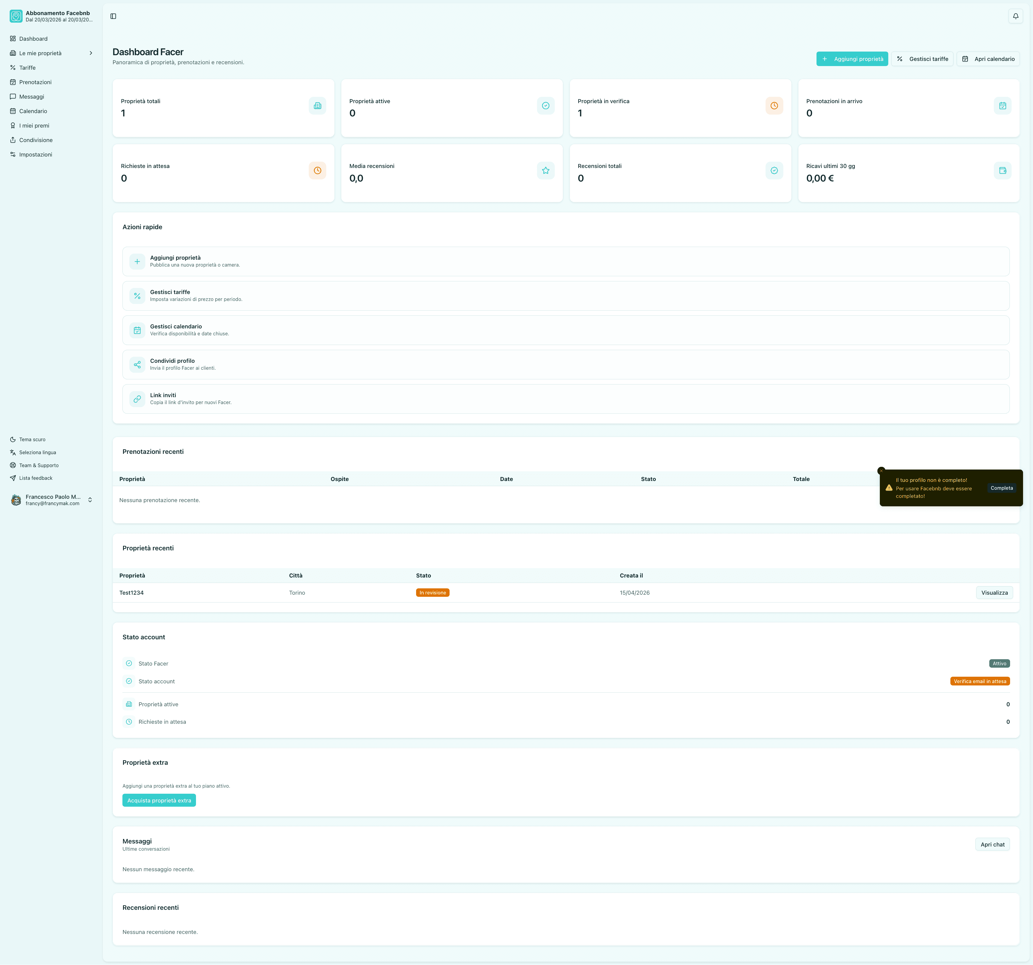Click Visualizza for Test1234 property
Image resolution: width=1033 pixels, height=965 pixels.
point(994,593)
